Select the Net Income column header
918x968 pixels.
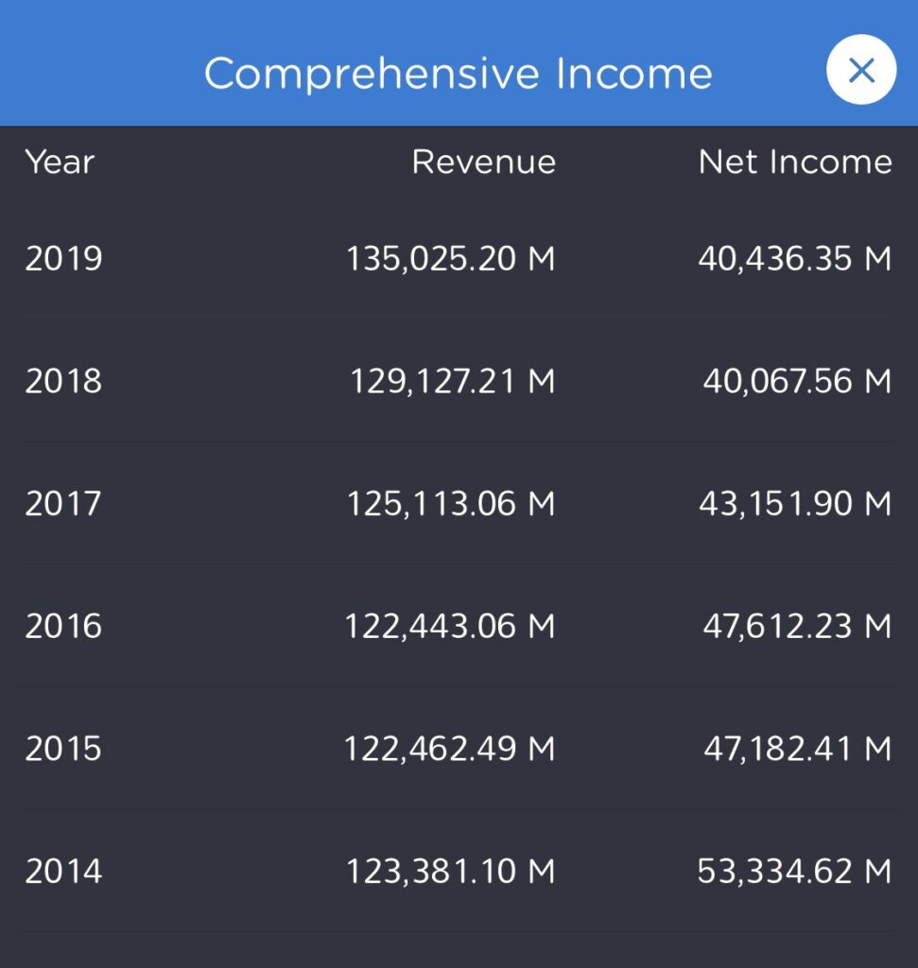(794, 162)
